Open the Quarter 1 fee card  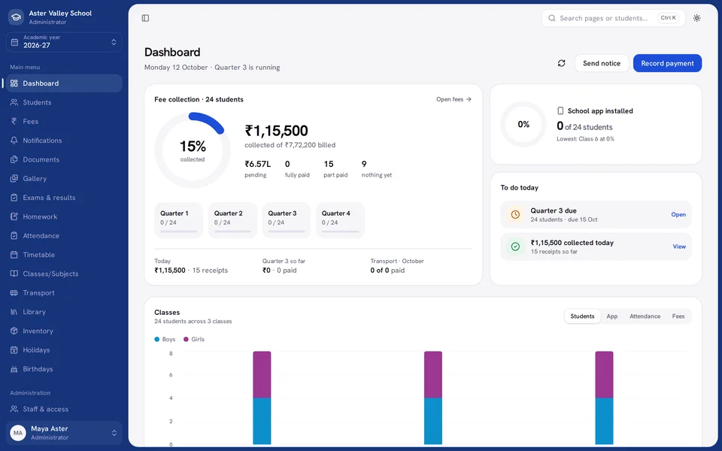[x=179, y=220]
